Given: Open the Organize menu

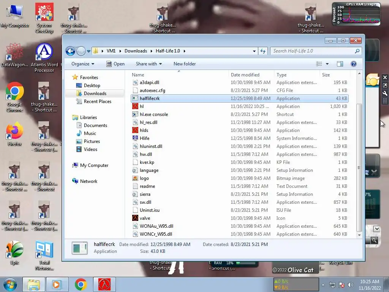Looking at the screenshot, I should [x=83, y=64].
